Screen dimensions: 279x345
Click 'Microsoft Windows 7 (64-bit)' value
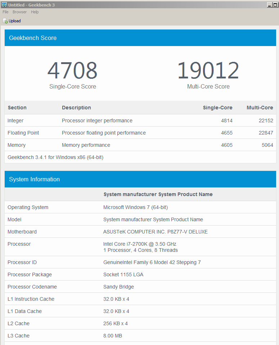(x=135, y=207)
